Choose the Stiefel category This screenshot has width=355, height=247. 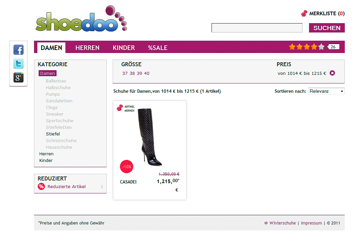click(53, 134)
